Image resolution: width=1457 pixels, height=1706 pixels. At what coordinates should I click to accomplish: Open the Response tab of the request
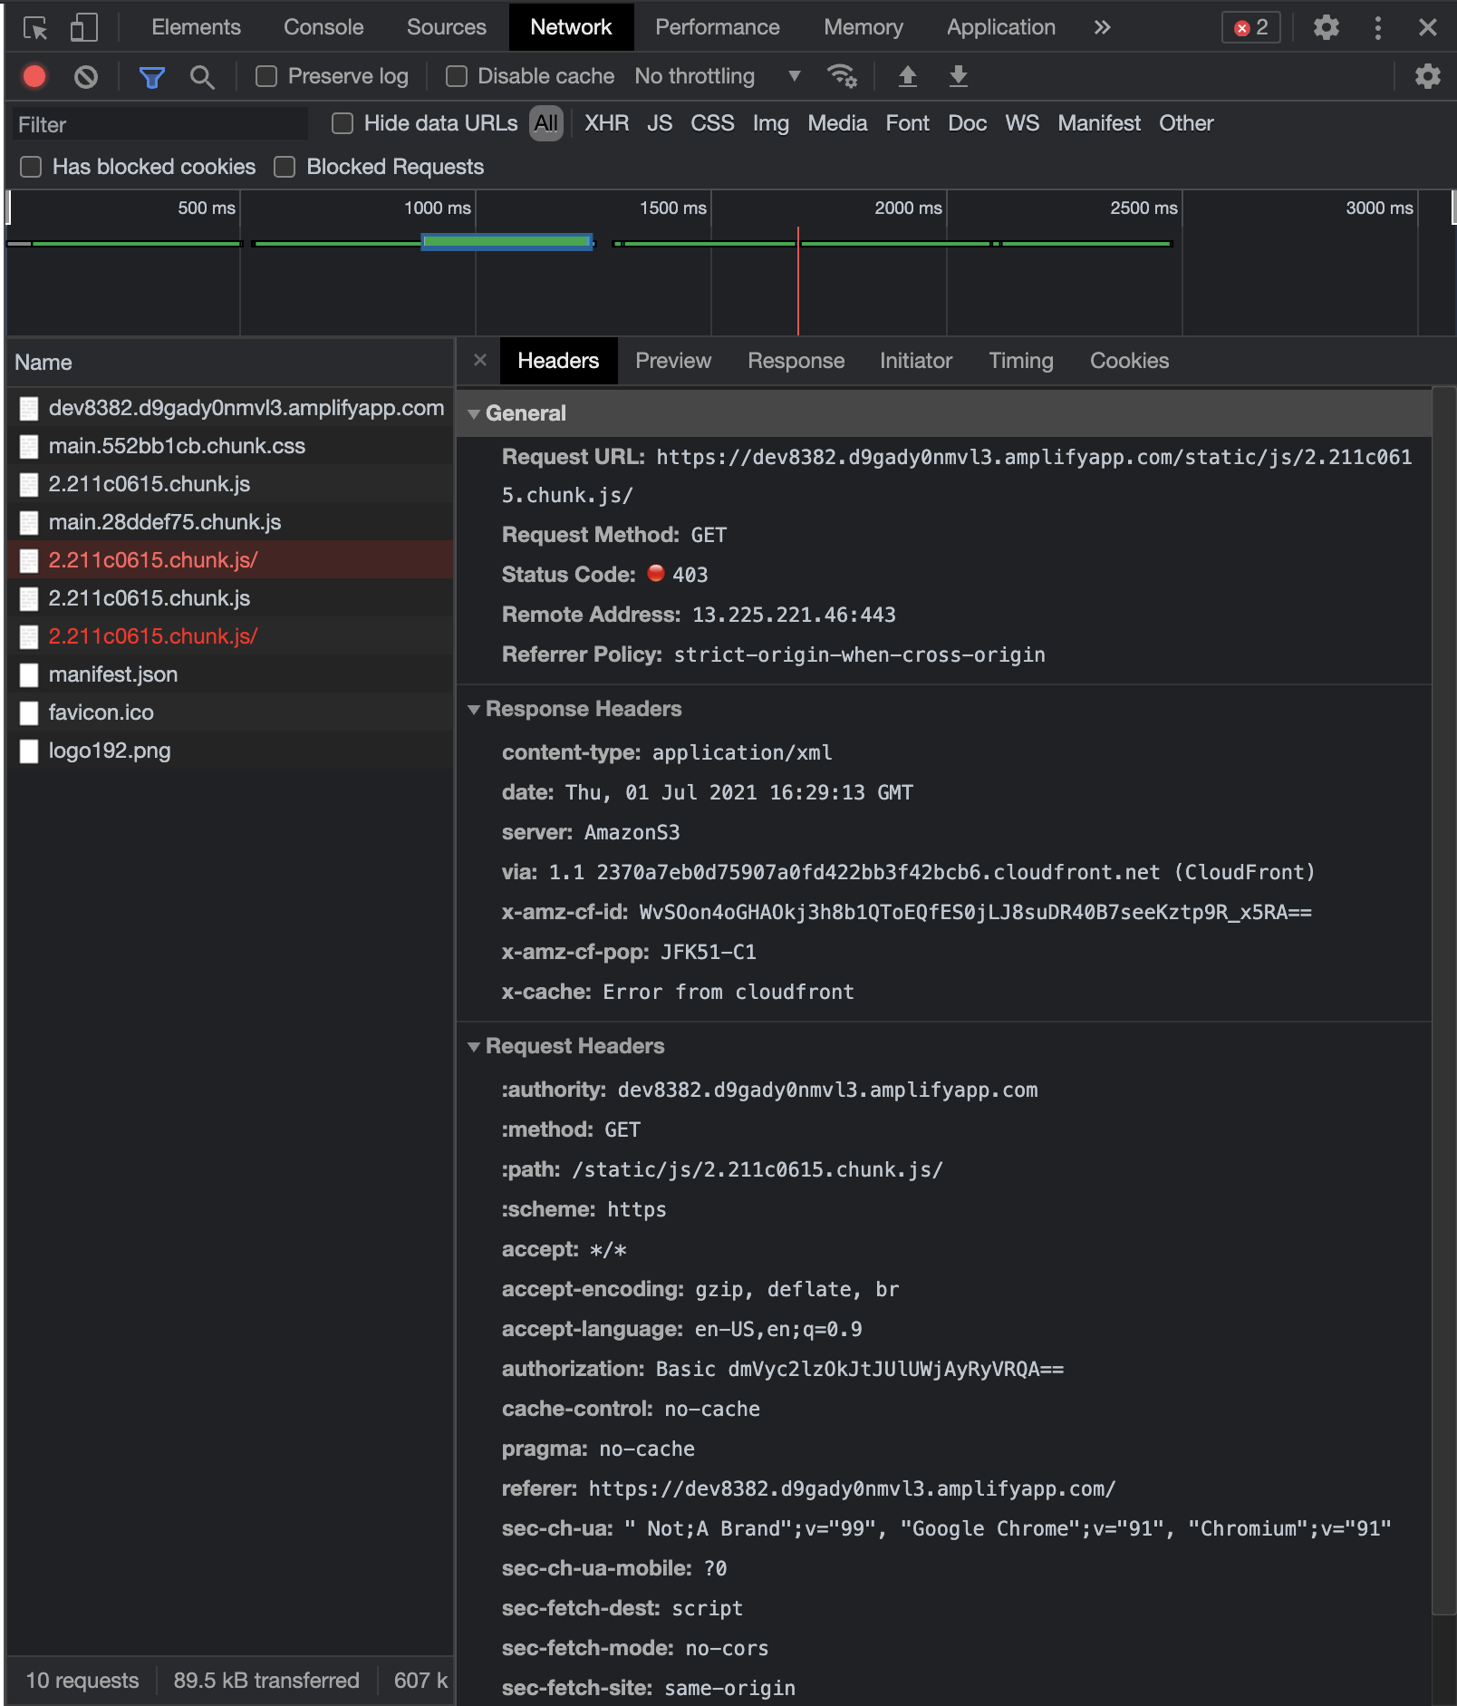(x=796, y=361)
